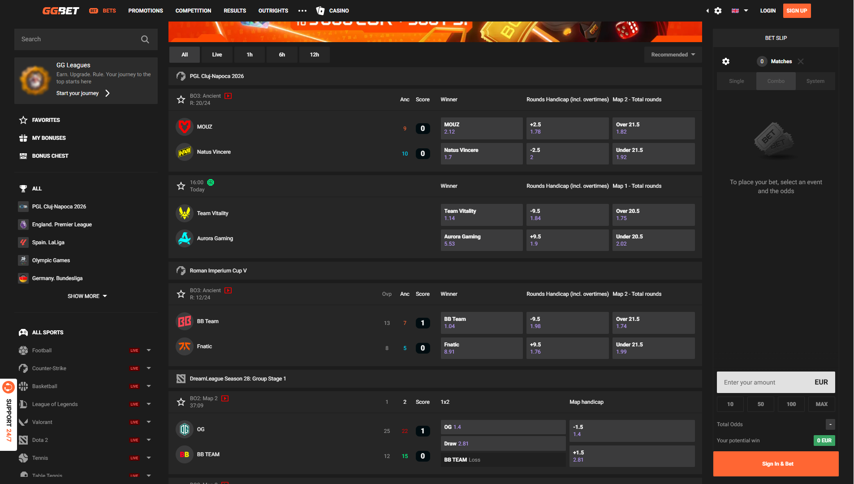The width and height of the screenshot is (854, 484).
Task: Favorite the MOUZ vs Natus Vincere match
Action: click(181, 99)
